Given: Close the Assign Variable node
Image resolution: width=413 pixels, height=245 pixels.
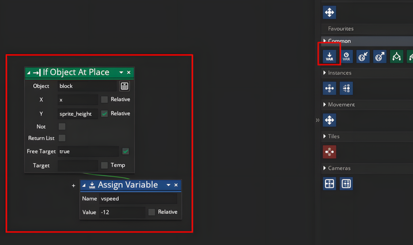Looking at the screenshot, I should (x=176, y=185).
